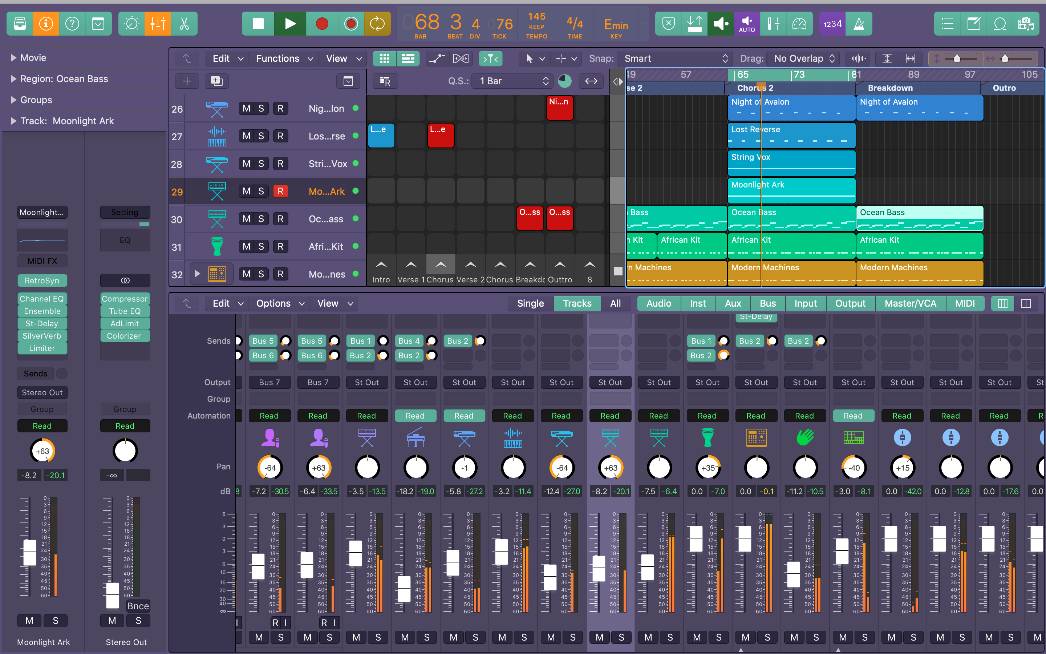Image resolution: width=1046 pixels, height=654 pixels.
Task: Mute the Los...rse track 27
Action: [x=246, y=136]
